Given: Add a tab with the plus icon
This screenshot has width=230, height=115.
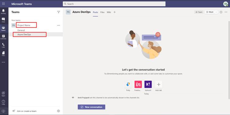Looking at the screenshot, I should click(115, 12).
